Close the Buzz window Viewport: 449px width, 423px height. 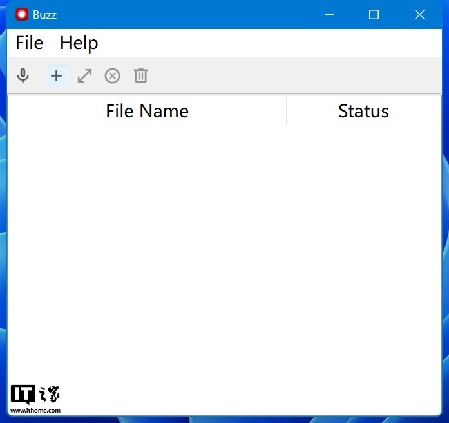click(419, 15)
